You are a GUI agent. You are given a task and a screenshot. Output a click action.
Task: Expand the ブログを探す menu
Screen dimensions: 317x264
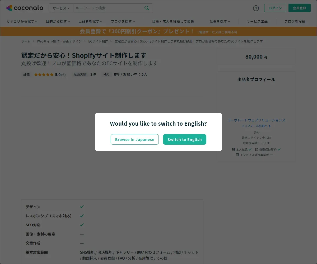[x=123, y=21]
